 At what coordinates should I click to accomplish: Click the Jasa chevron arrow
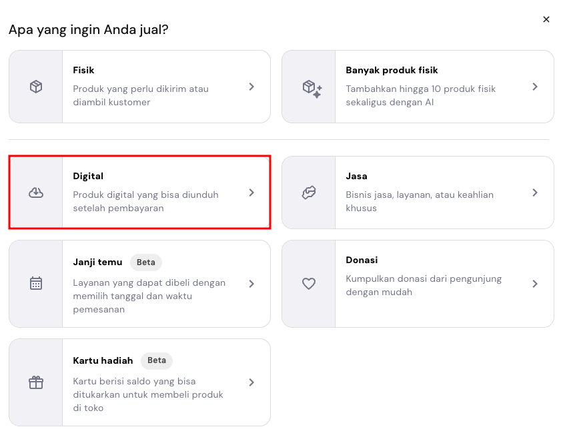point(535,192)
